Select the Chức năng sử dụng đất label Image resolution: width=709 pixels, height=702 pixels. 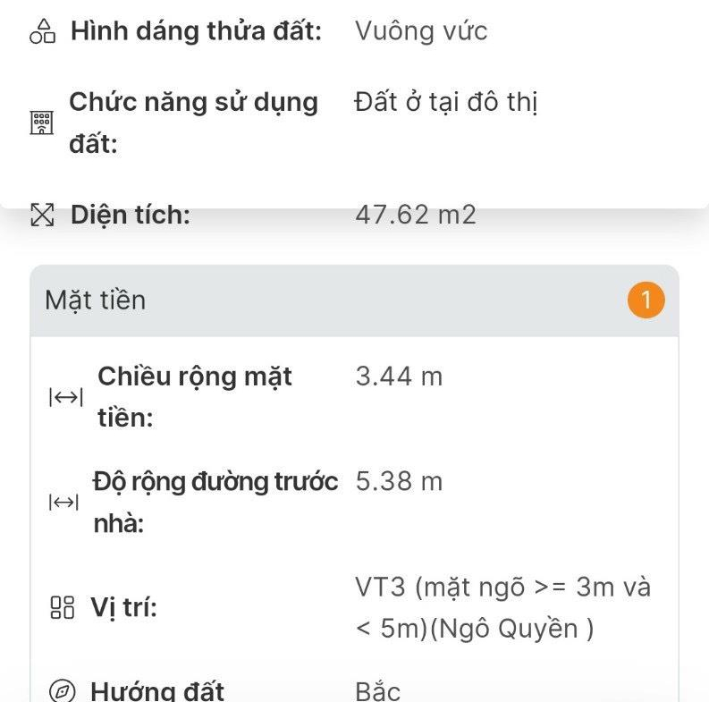coord(193,123)
